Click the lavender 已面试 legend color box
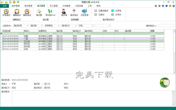This screenshot has width=176, height=110. (96, 15)
